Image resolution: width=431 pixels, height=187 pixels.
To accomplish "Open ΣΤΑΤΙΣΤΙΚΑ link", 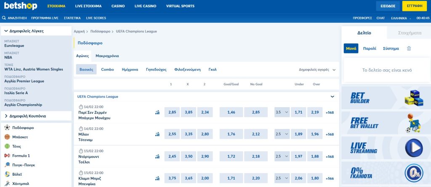I will tap(72, 18).
